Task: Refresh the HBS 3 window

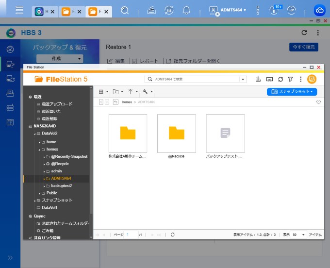Action: [x=304, y=33]
